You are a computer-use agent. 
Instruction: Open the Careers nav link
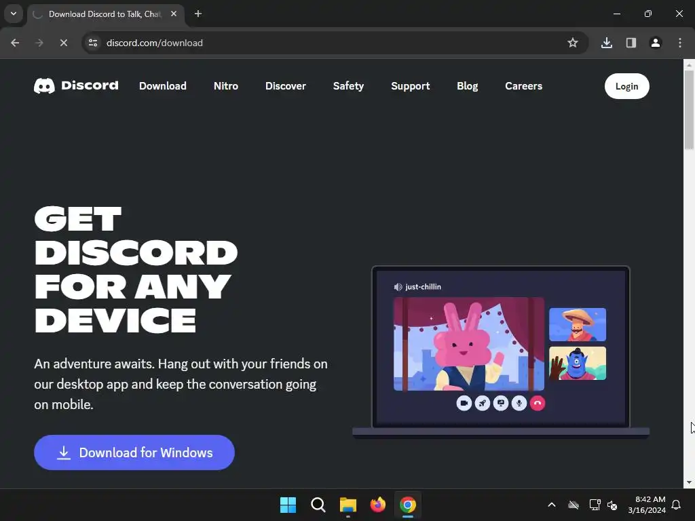(523, 86)
